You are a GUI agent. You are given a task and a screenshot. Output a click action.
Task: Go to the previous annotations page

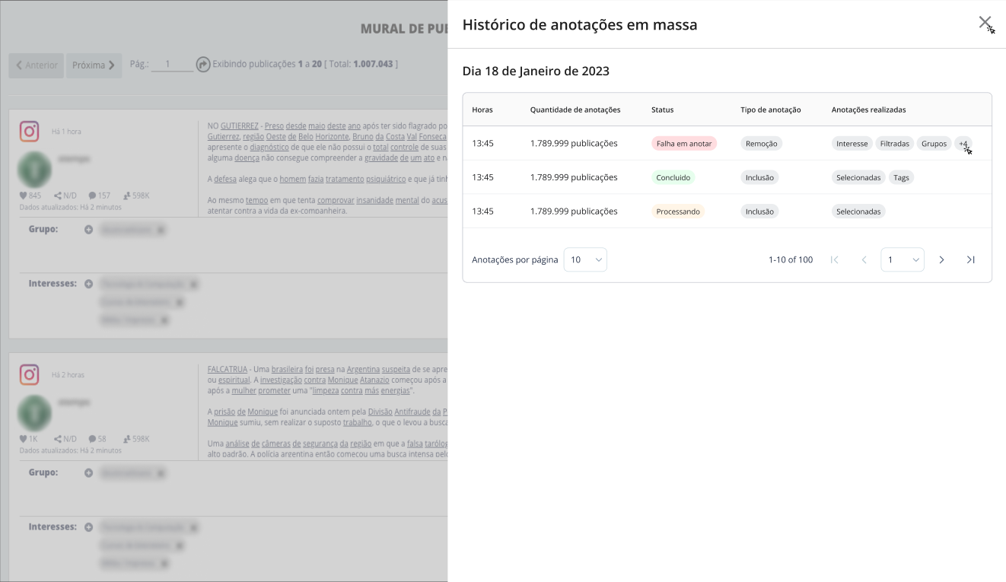click(864, 260)
